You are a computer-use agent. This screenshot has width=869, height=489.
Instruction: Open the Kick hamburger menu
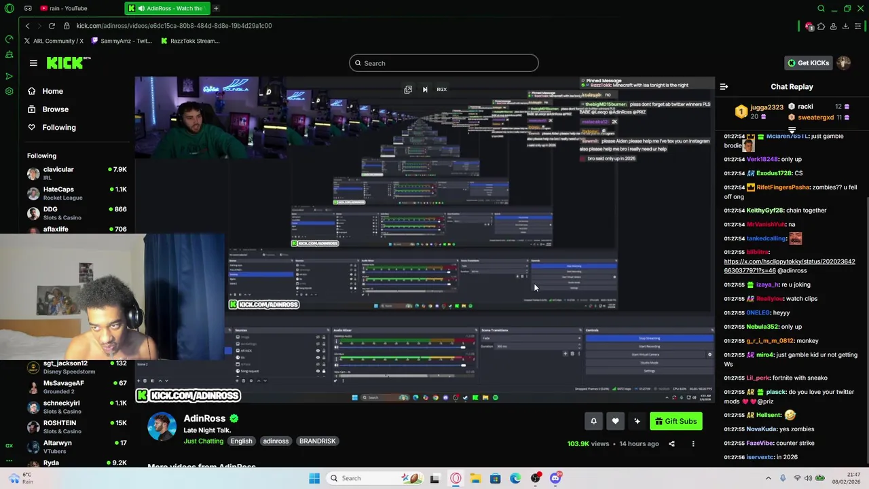pos(33,63)
